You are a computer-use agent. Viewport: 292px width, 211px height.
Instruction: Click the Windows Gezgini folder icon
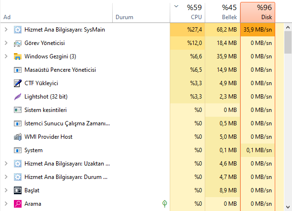point(18,56)
